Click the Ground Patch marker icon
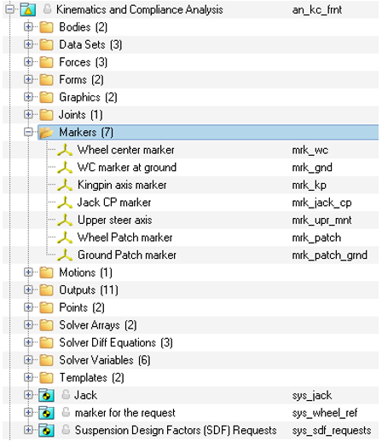 pyautogui.click(x=65, y=255)
